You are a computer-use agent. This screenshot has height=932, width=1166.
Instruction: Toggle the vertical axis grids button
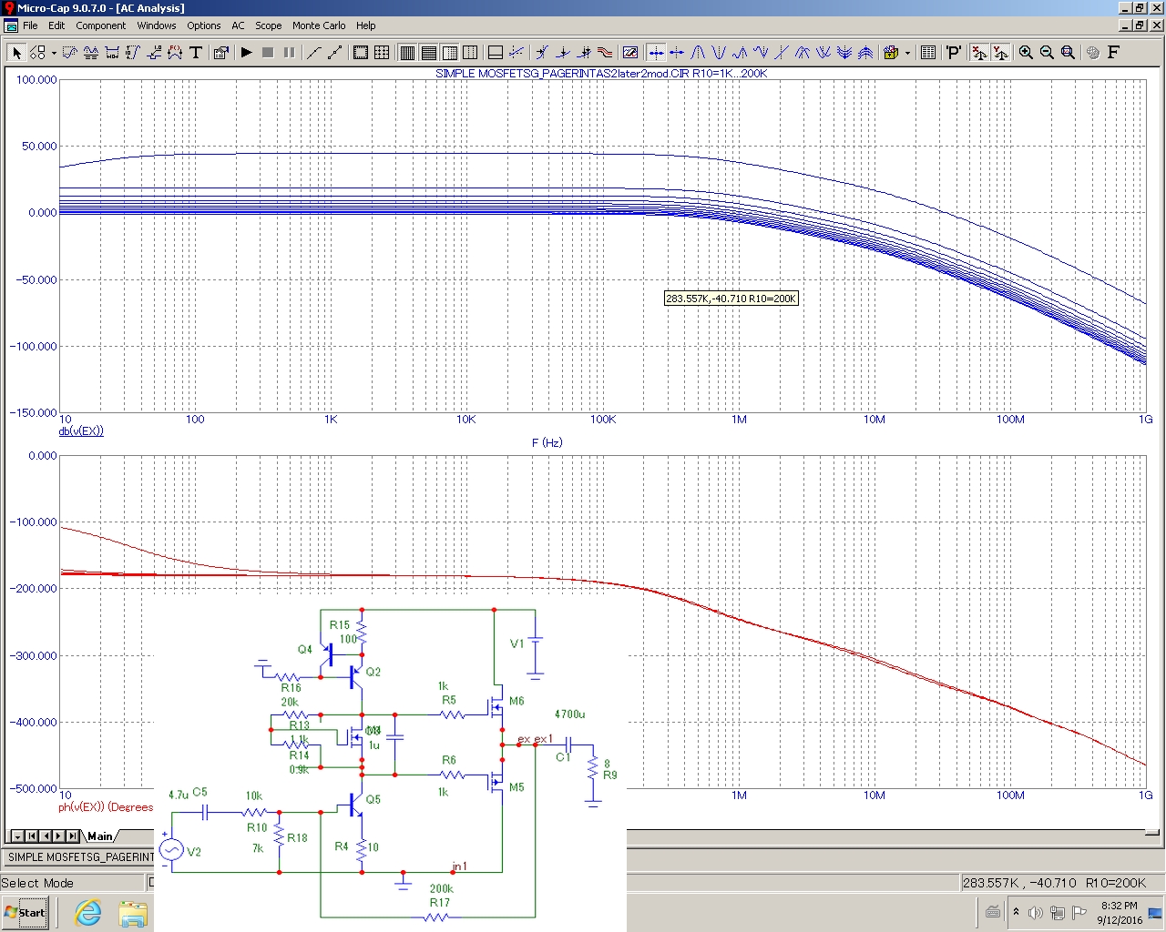(428, 53)
